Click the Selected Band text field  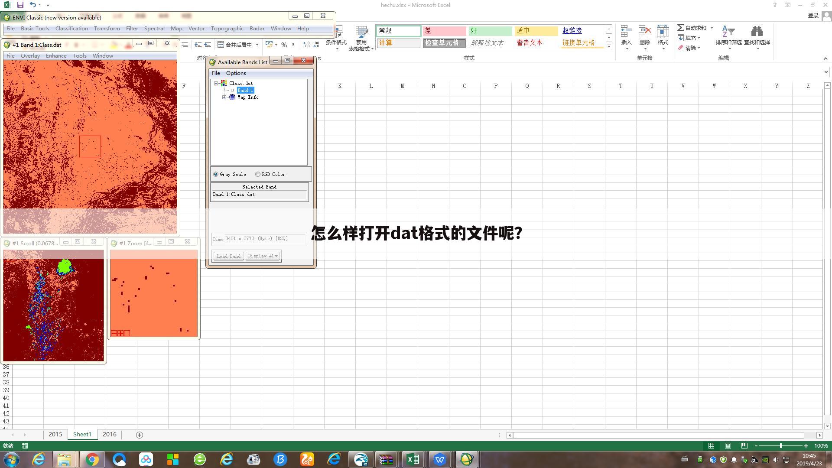click(x=259, y=195)
